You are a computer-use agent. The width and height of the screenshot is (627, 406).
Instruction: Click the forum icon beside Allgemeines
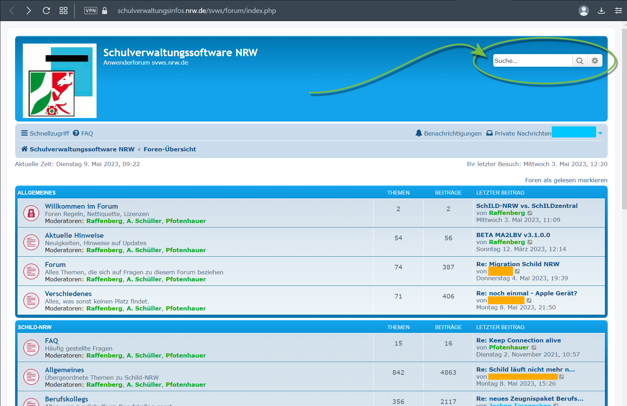pyautogui.click(x=31, y=377)
